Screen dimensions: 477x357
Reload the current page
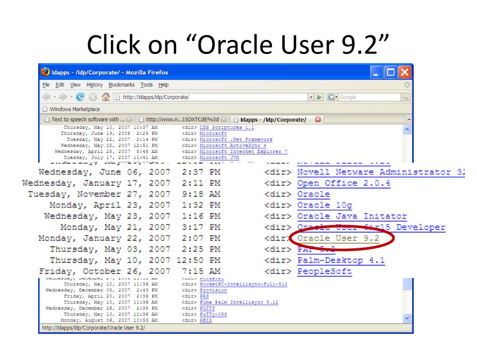tap(80, 97)
